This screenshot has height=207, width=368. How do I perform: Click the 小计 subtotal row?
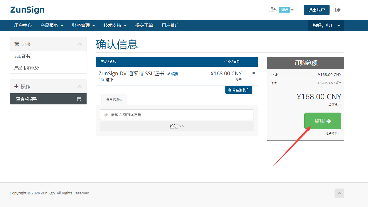click(x=305, y=75)
